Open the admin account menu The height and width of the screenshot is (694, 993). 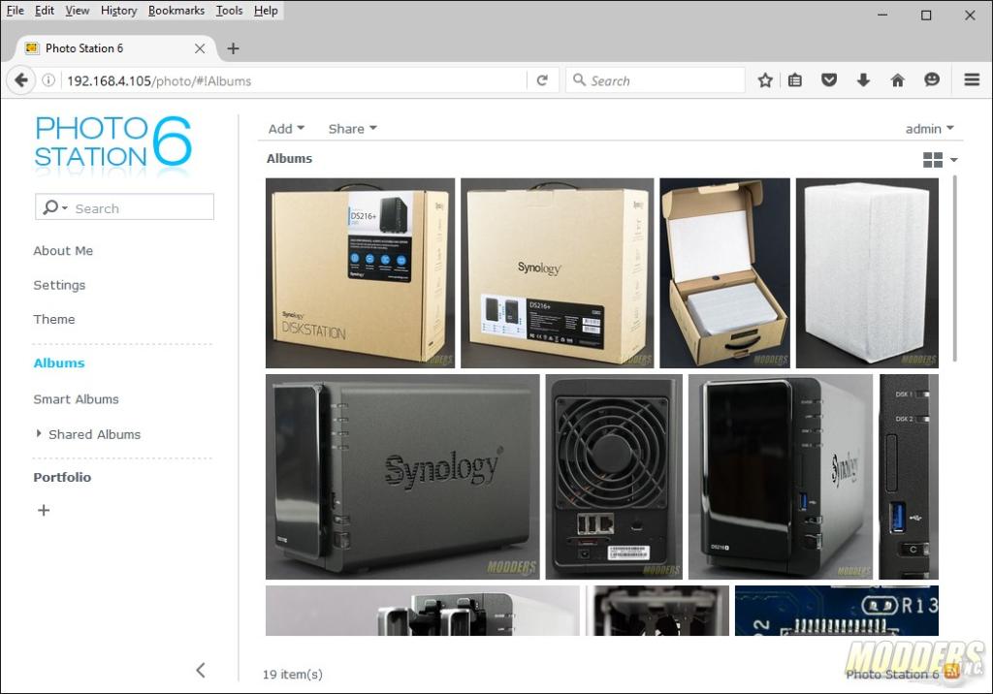(928, 128)
